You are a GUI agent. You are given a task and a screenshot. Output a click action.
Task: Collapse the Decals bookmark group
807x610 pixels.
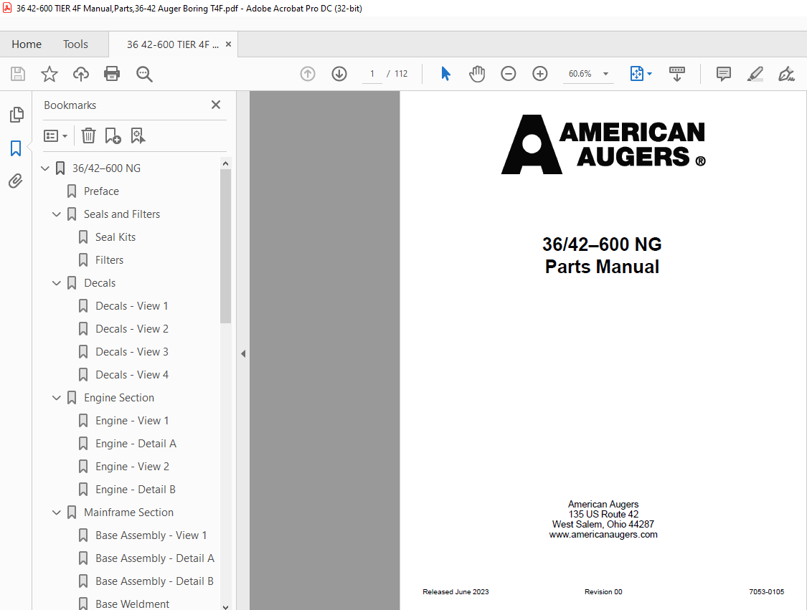(57, 283)
